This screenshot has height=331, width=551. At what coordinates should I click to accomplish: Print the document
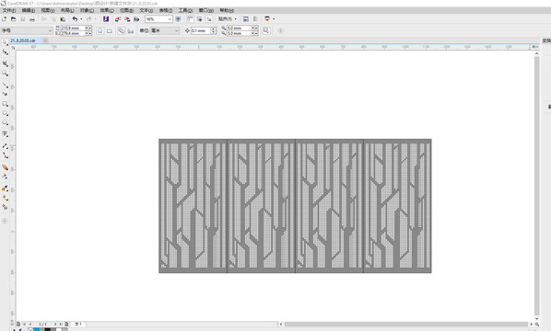(32, 19)
